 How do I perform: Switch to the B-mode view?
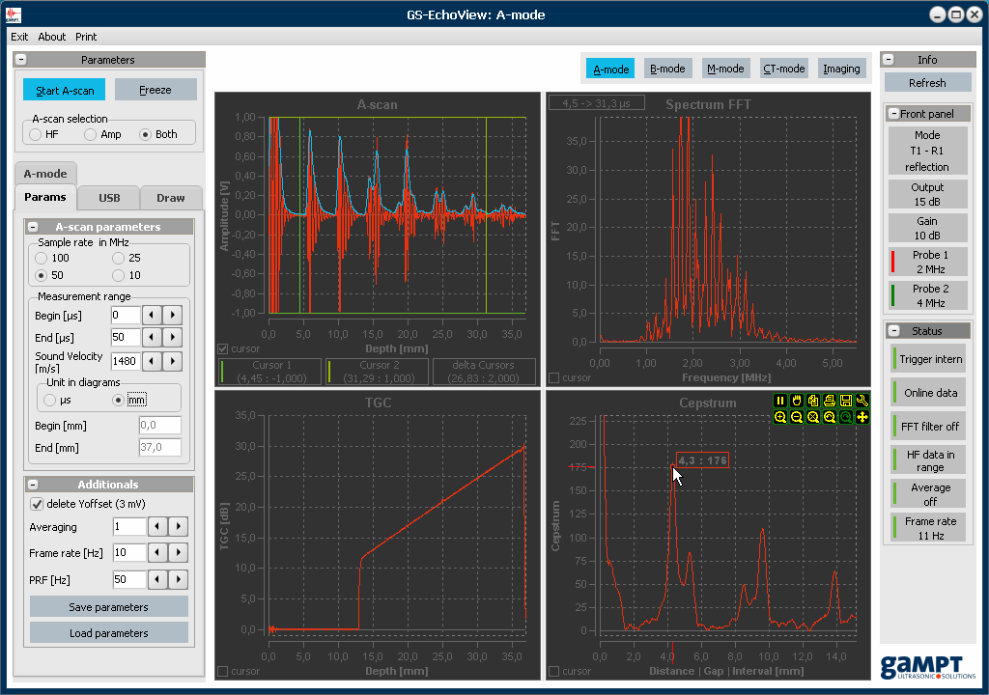click(x=667, y=69)
